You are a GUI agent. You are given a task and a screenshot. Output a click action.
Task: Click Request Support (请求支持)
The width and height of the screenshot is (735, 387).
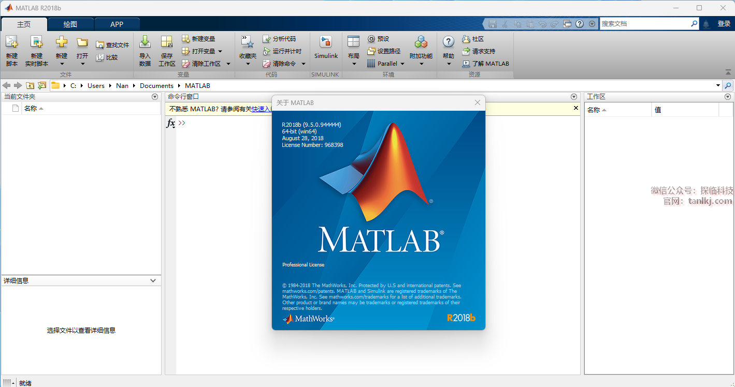[x=479, y=51]
